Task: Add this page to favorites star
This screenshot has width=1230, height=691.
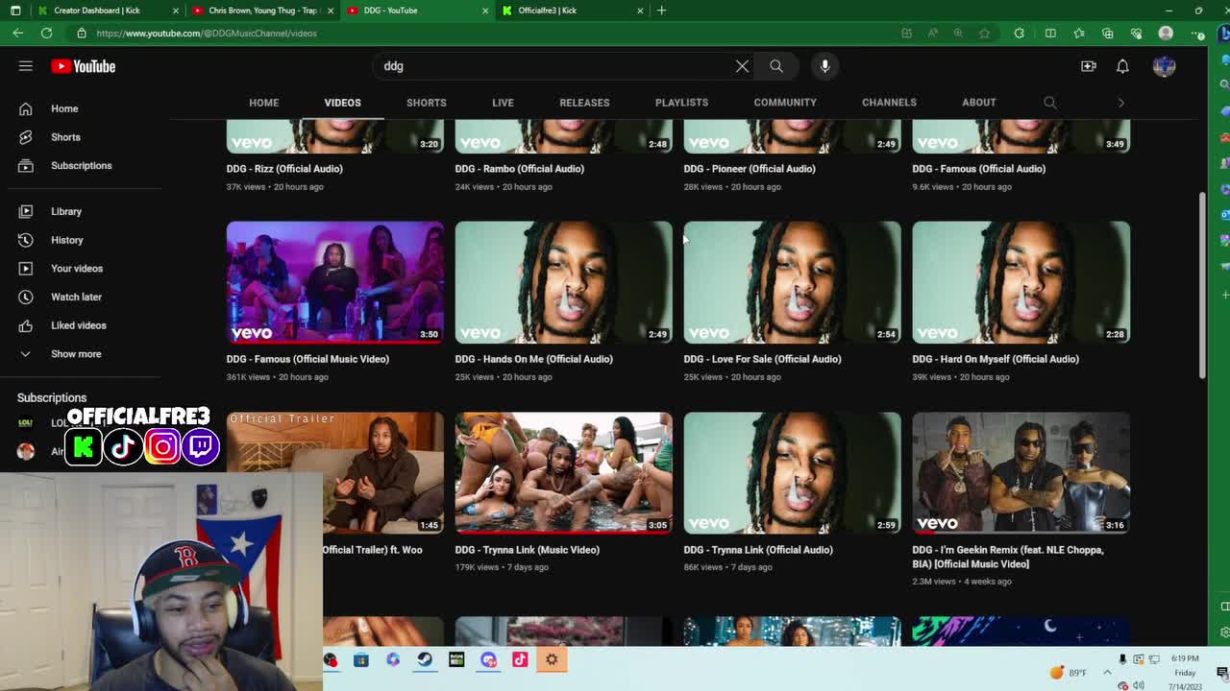Action: [985, 33]
